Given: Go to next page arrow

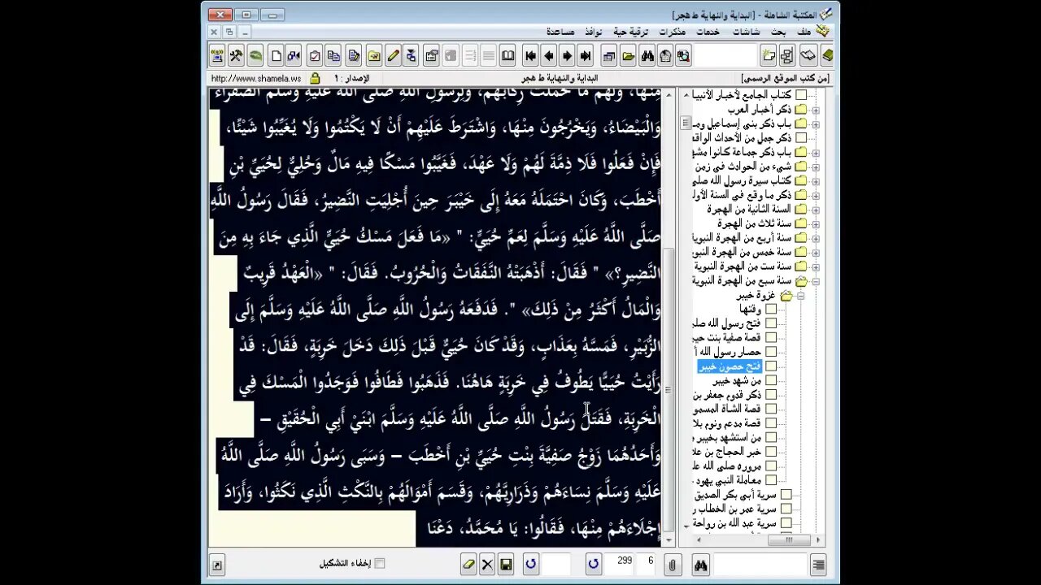Looking at the screenshot, I should point(568,56).
